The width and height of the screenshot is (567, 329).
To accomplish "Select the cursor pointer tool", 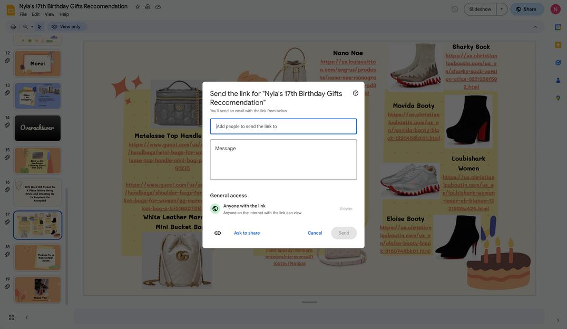I will 40,27.
